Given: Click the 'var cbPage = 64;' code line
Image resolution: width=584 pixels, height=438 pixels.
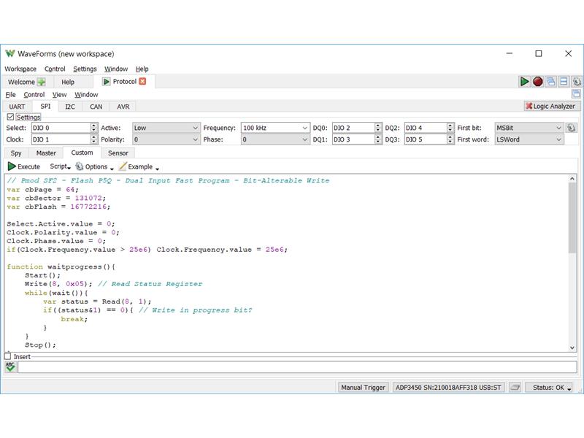Looking at the screenshot, I should coord(43,189).
